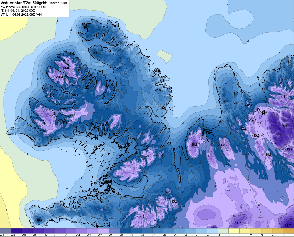Click the -10.7 temperature label

point(39,220)
